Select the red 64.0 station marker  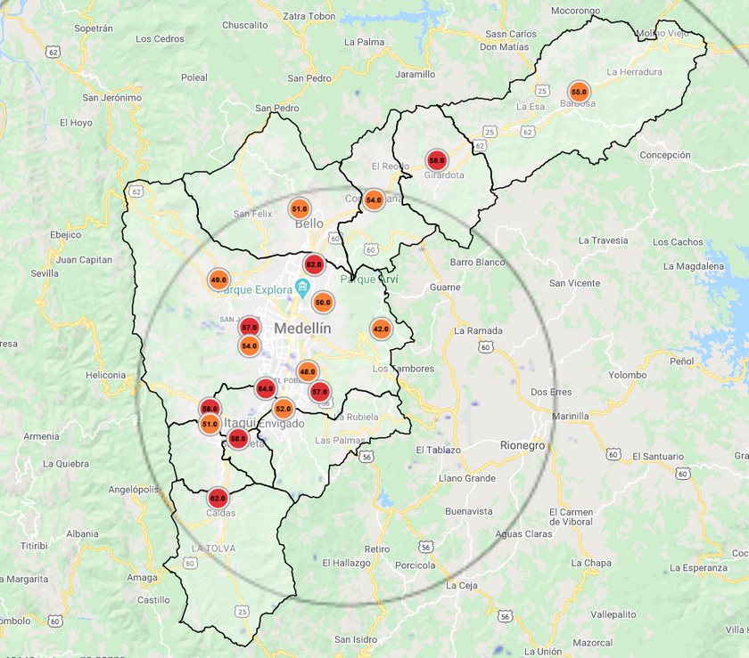[x=266, y=388]
